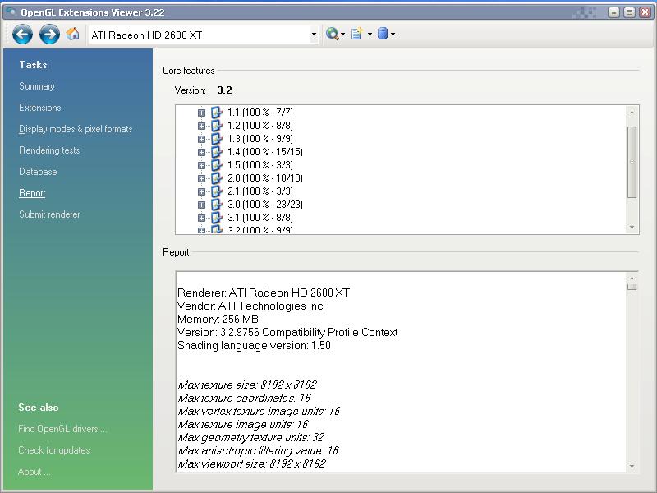
Task: Select row 3.0 (100 % - 23/23)
Action: coord(264,205)
